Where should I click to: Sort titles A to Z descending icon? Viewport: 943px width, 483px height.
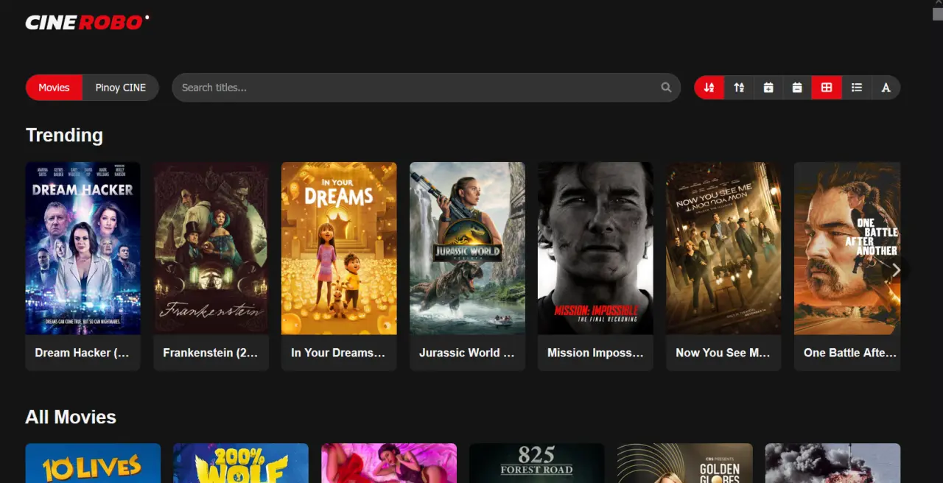[x=709, y=88]
